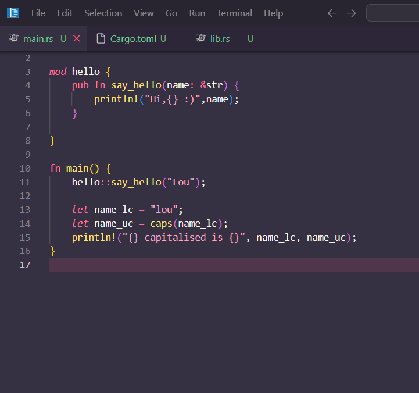Close the main.rs tab
Screen dimensions: 419x393
coord(76,38)
